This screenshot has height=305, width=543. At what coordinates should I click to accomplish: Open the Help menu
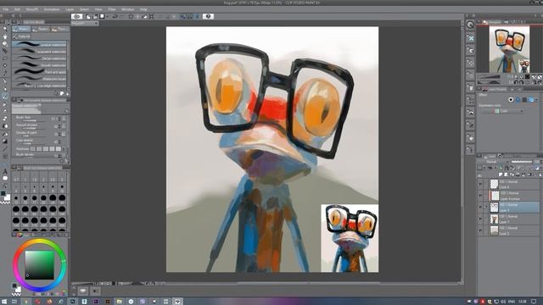143,9
